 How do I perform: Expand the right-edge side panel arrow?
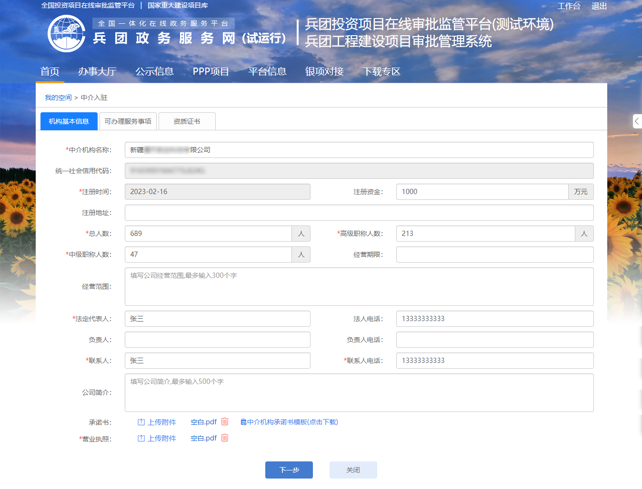(x=637, y=121)
